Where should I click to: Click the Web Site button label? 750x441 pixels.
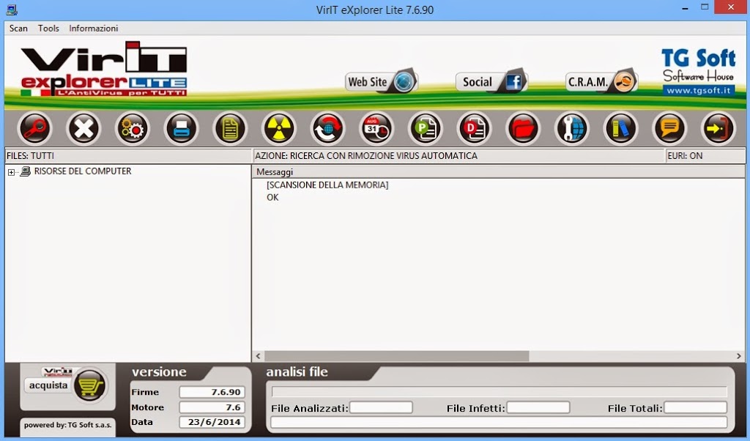(368, 82)
